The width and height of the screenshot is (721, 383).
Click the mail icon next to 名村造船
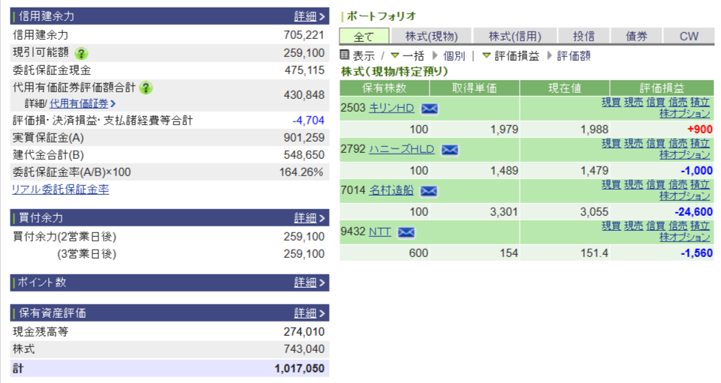click(x=429, y=191)
